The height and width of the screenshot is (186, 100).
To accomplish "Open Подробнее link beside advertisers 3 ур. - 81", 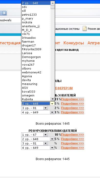I will tap(72, 143).
